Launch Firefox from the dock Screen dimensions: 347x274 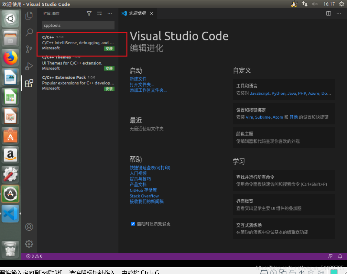click(10, 58)
